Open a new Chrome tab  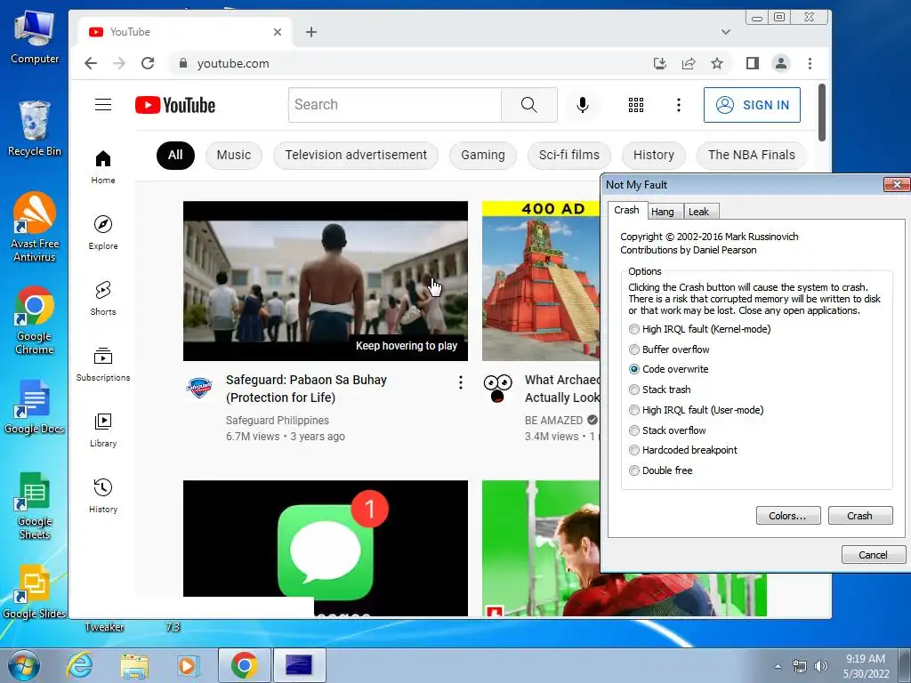(x=311, y=32)
